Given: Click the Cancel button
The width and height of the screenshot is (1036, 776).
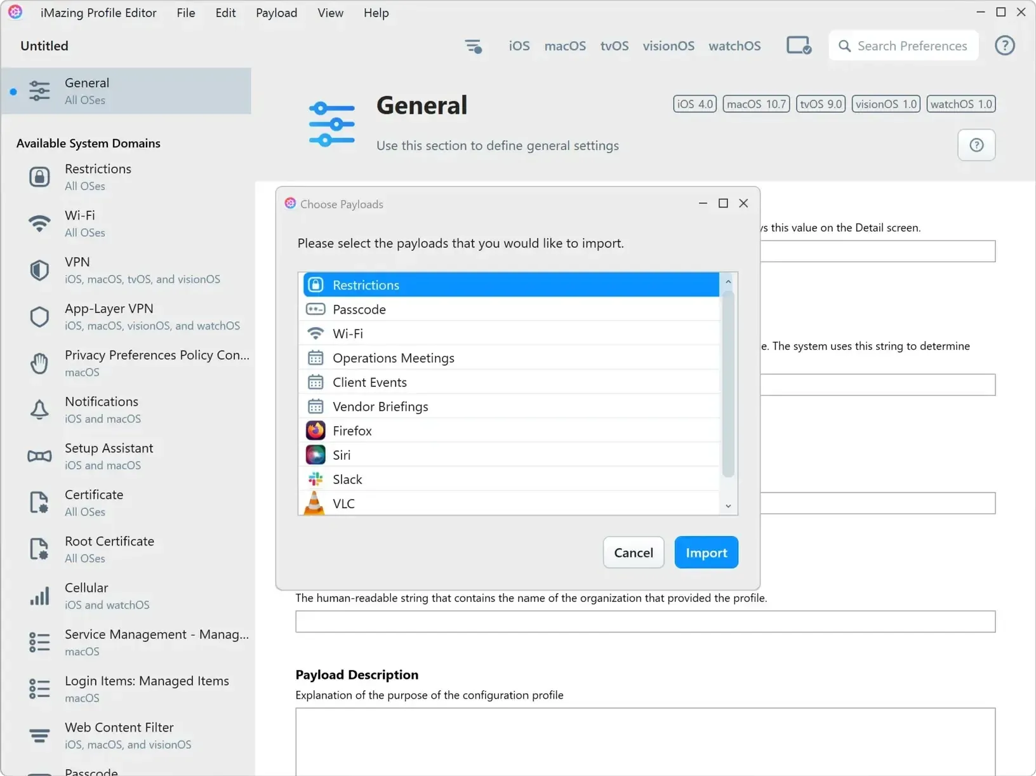Looking at the screenshot, I should pyautogui.click(x=633, y=552).
